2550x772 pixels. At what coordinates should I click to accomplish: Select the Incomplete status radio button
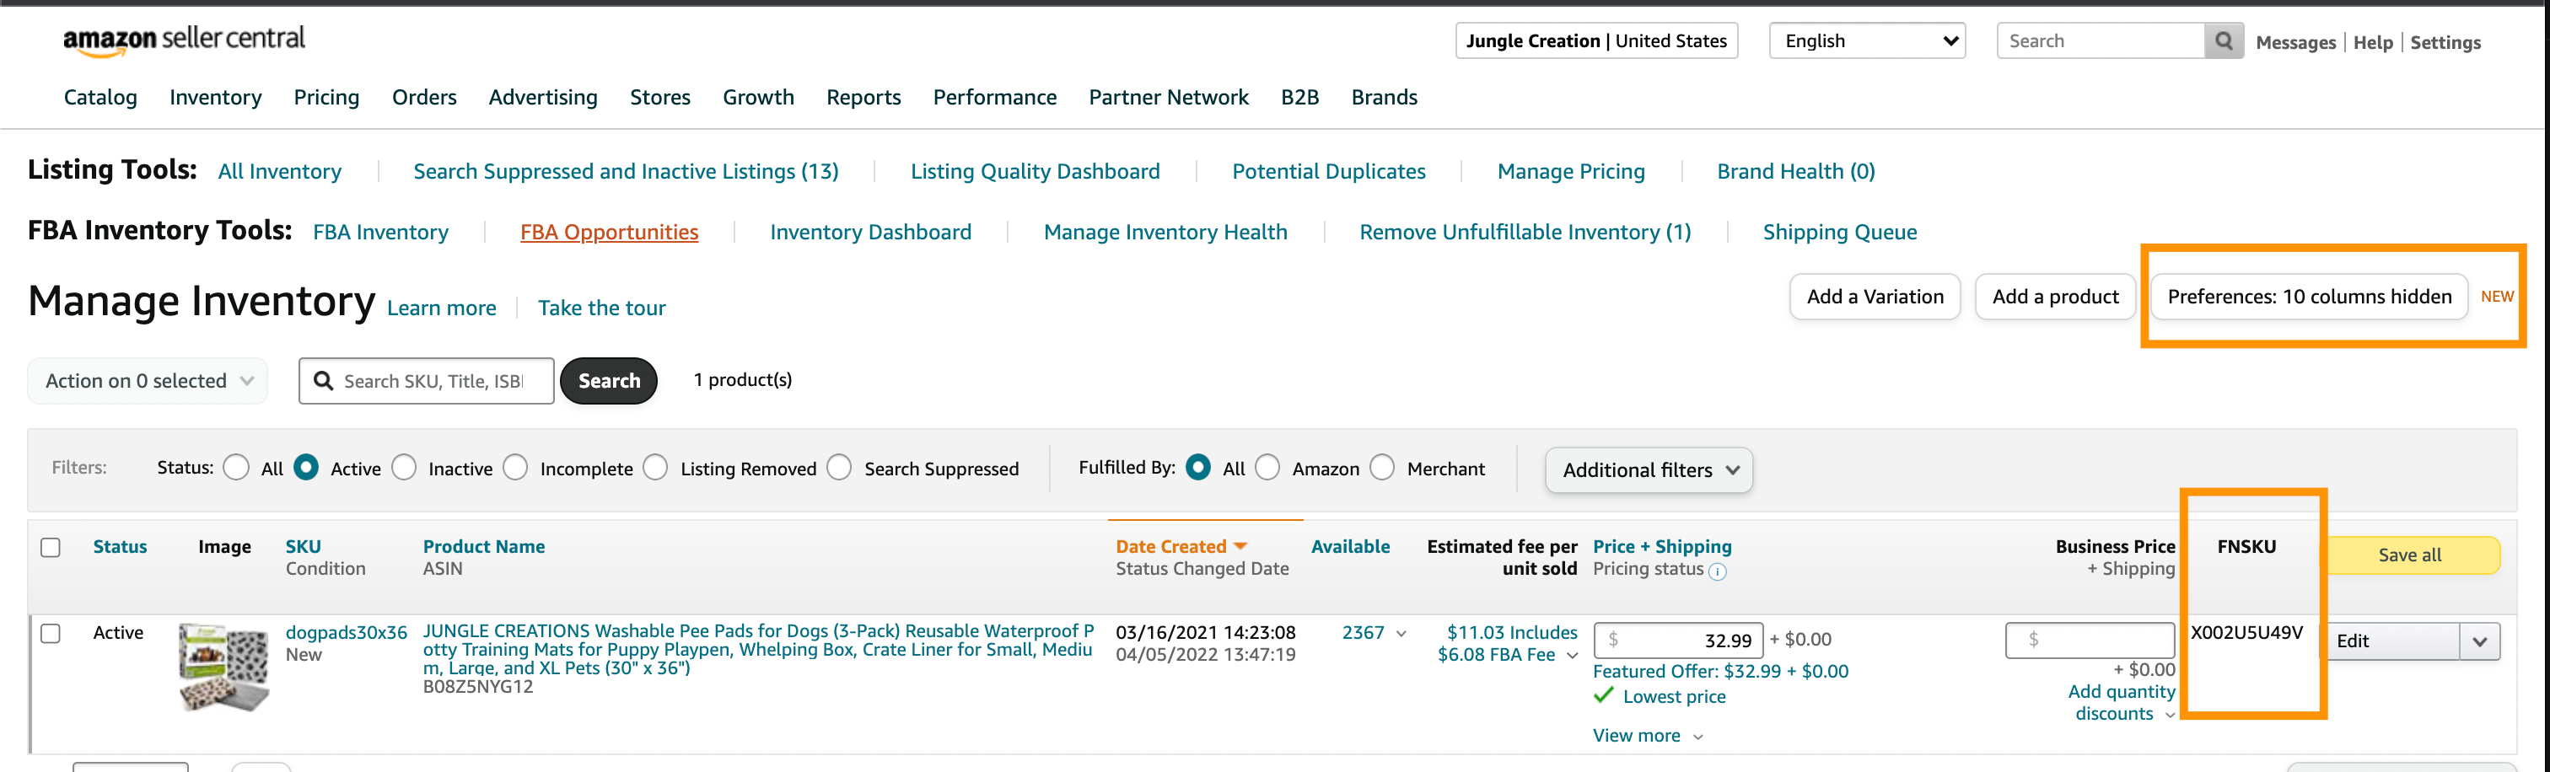(x=516, y=467)
